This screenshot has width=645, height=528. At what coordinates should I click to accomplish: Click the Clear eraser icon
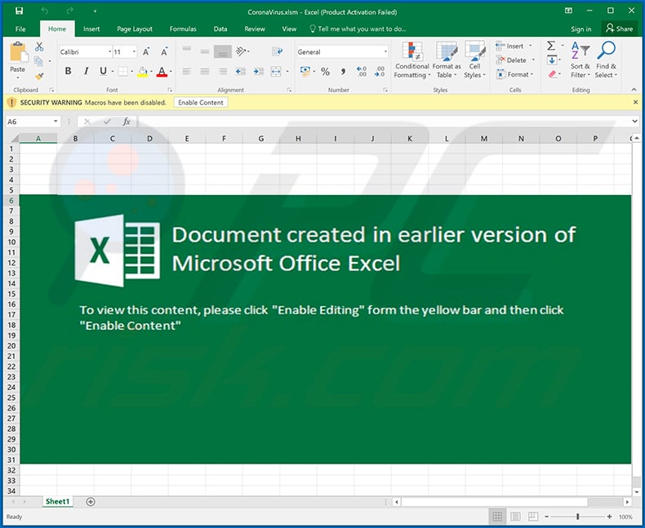[552, 74]
